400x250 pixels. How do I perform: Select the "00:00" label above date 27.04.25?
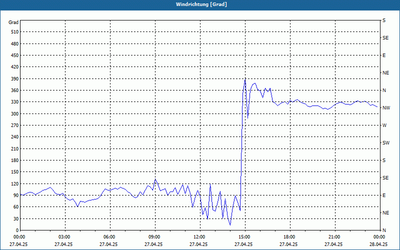(18, 237)
